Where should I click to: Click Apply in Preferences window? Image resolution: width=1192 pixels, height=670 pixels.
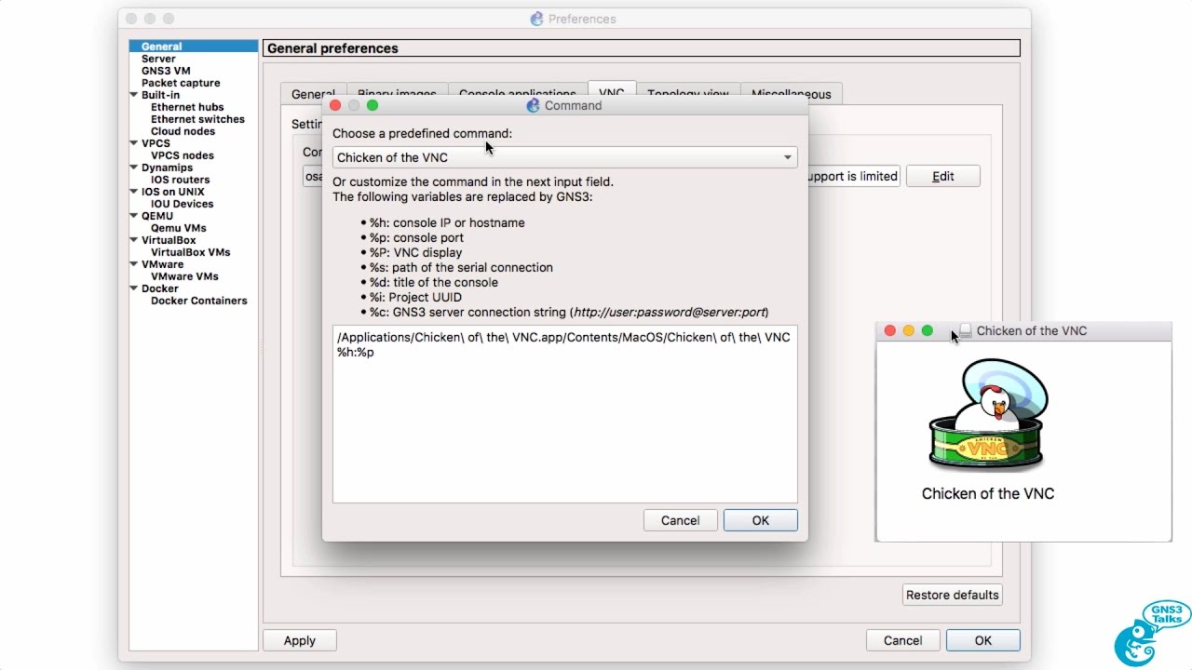[299, 640]
